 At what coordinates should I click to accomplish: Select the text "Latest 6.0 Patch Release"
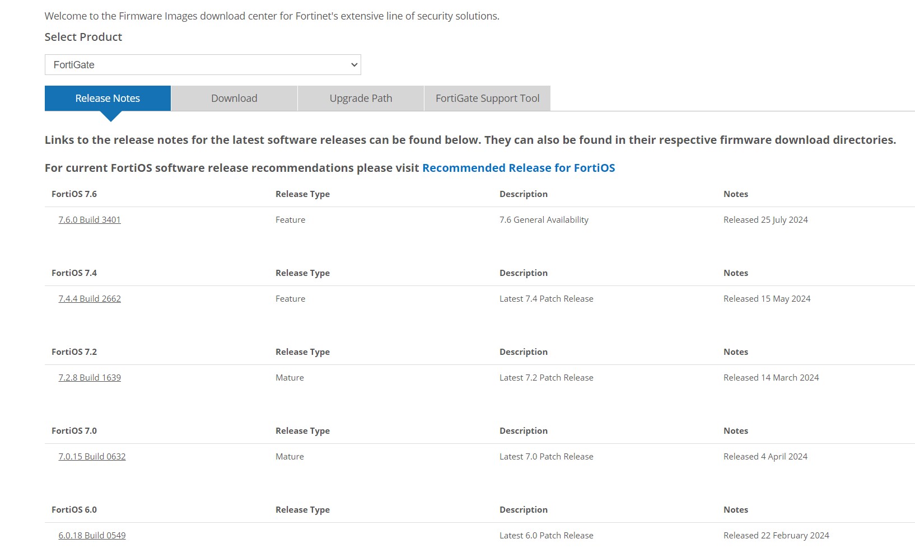pos(547,536)
